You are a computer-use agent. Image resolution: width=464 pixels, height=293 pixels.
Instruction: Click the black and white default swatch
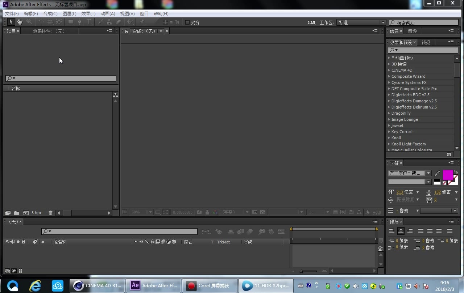tap(437, 182)
